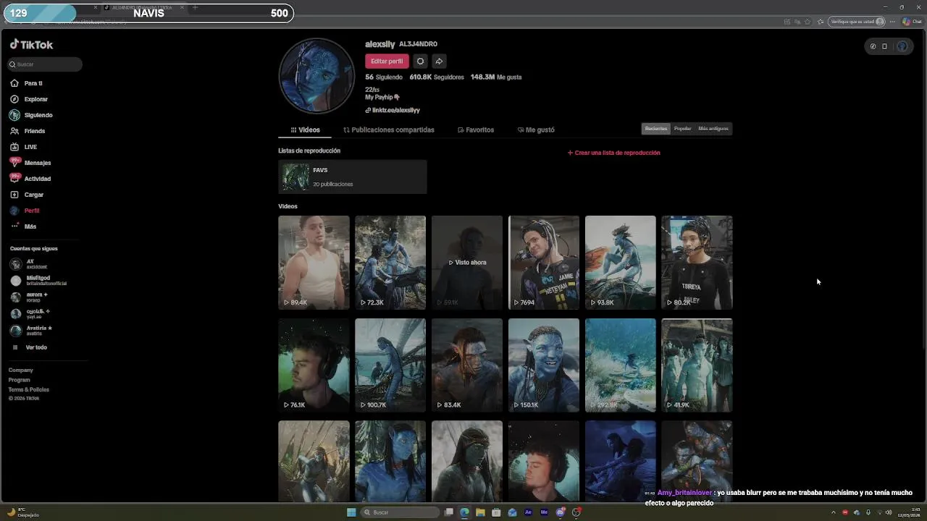Open the Edge Chat copilot button
The width and height of the screenshot is (927, 521).
click(x=911, y=22)
